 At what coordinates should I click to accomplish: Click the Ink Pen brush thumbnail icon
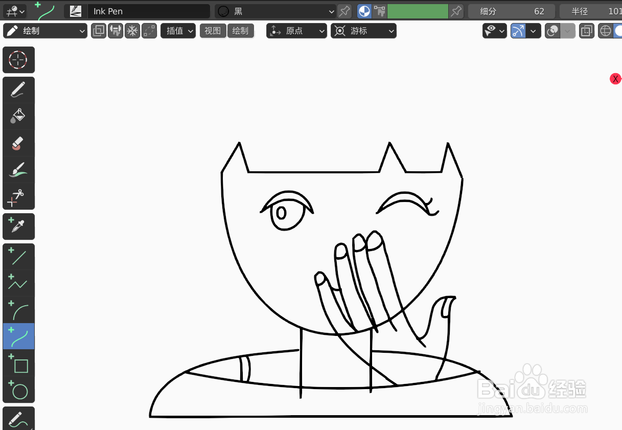coord(76,11)
